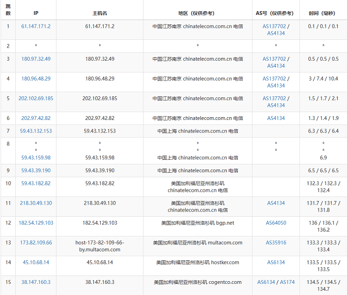Open IP link 59.43.39.190
This screenshot has width=347, height=295.
(36, 170)
